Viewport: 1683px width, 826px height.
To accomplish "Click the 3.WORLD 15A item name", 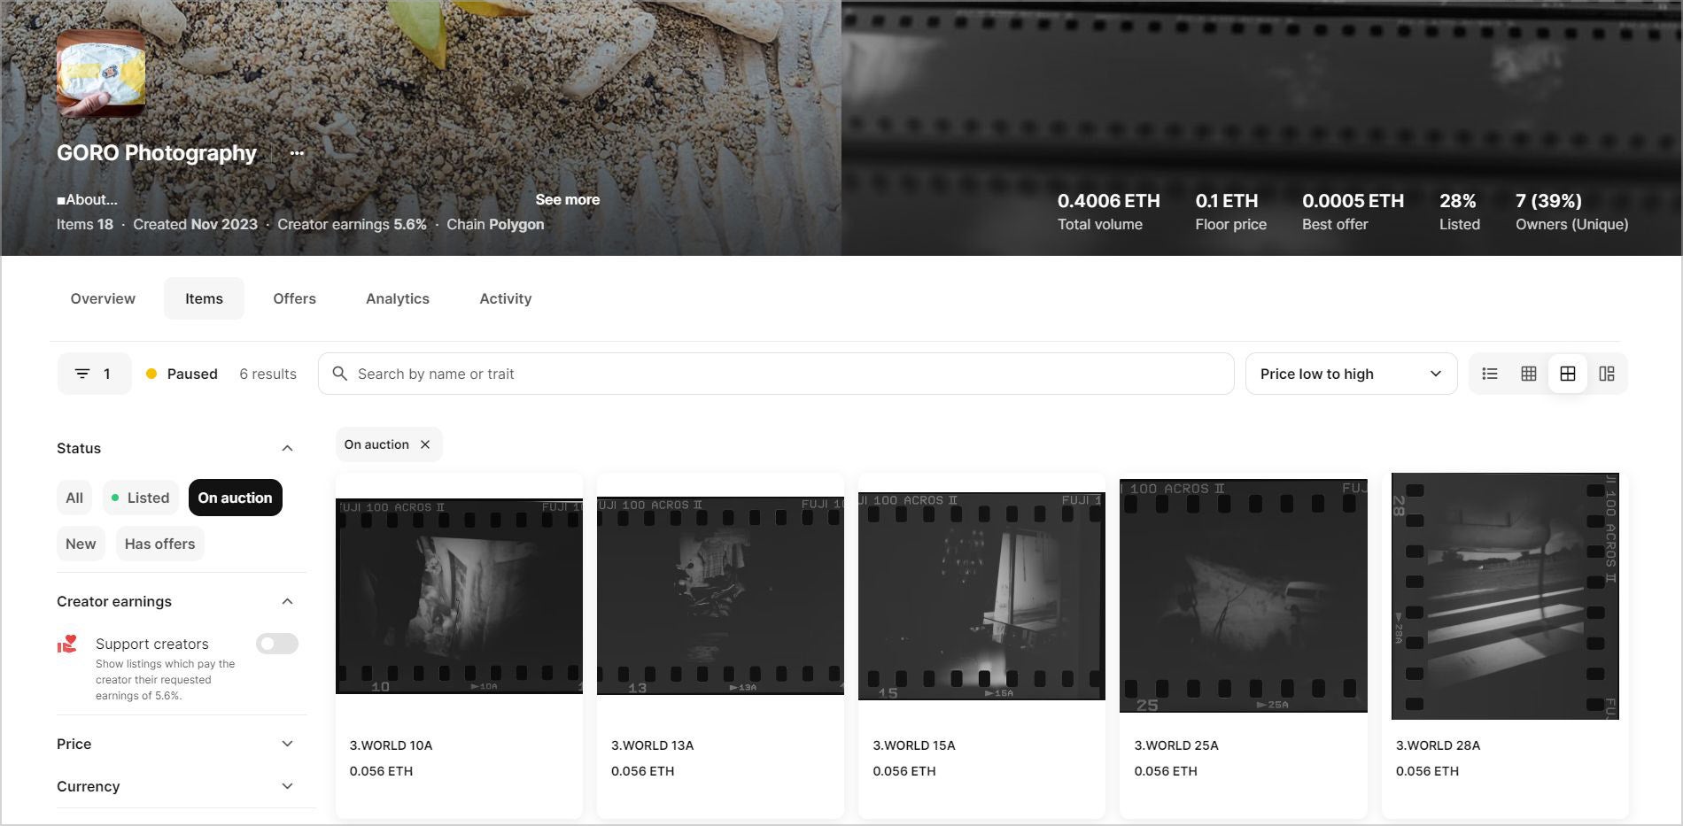I will 914,745.
